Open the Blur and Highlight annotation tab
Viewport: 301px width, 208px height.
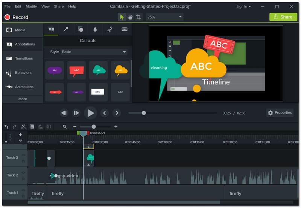(95, 29)
